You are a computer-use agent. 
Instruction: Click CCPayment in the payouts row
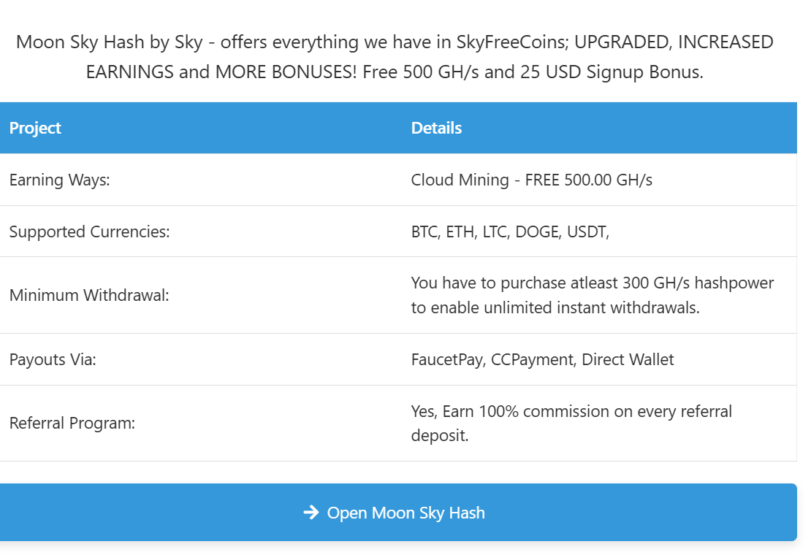click(x=532, y=359)
